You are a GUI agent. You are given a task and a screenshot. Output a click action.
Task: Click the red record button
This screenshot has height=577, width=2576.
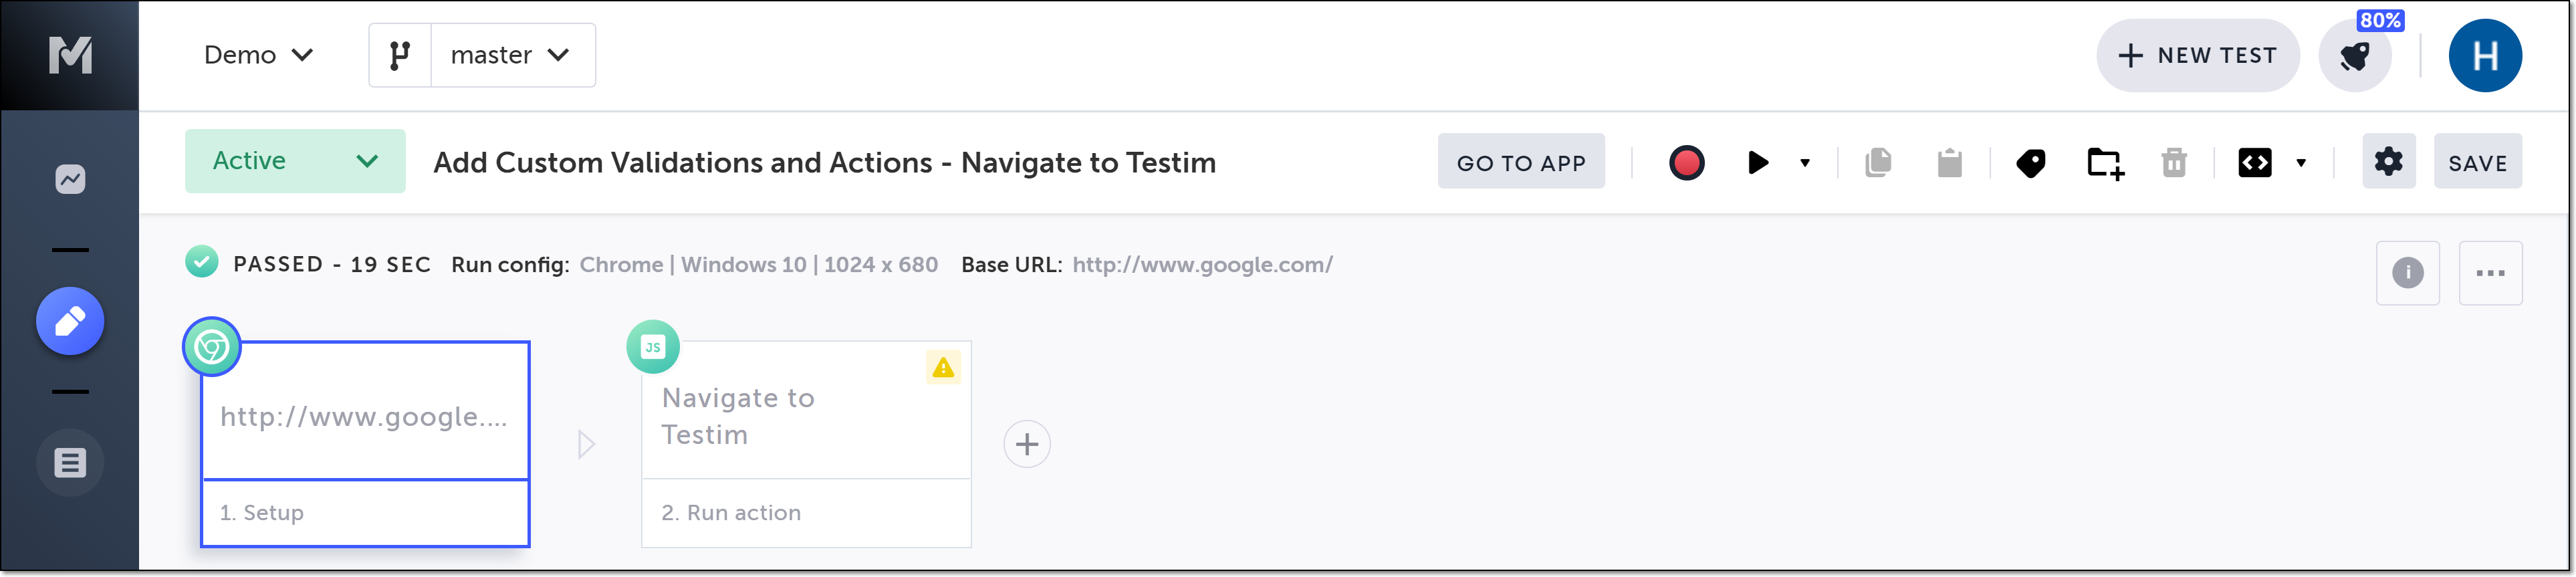[1686, 163]
